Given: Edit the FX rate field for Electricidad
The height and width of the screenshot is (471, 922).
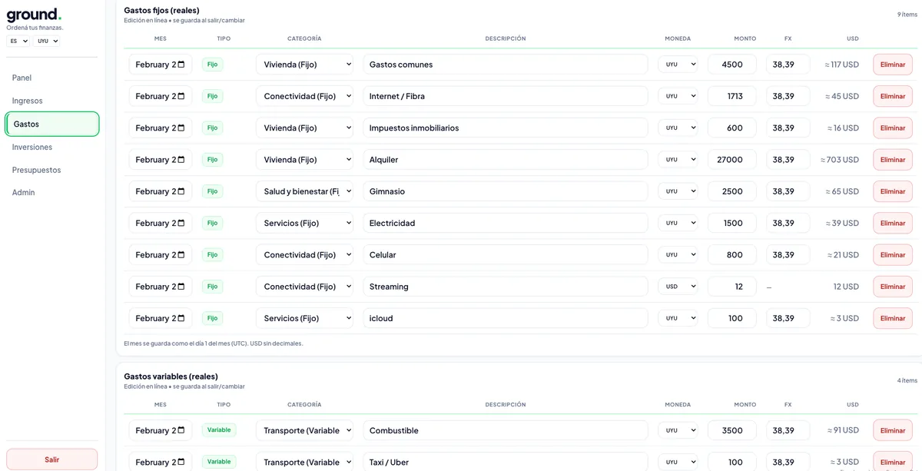Looking at the screenshot, I should pyautogui.click(x=788, y=223).
